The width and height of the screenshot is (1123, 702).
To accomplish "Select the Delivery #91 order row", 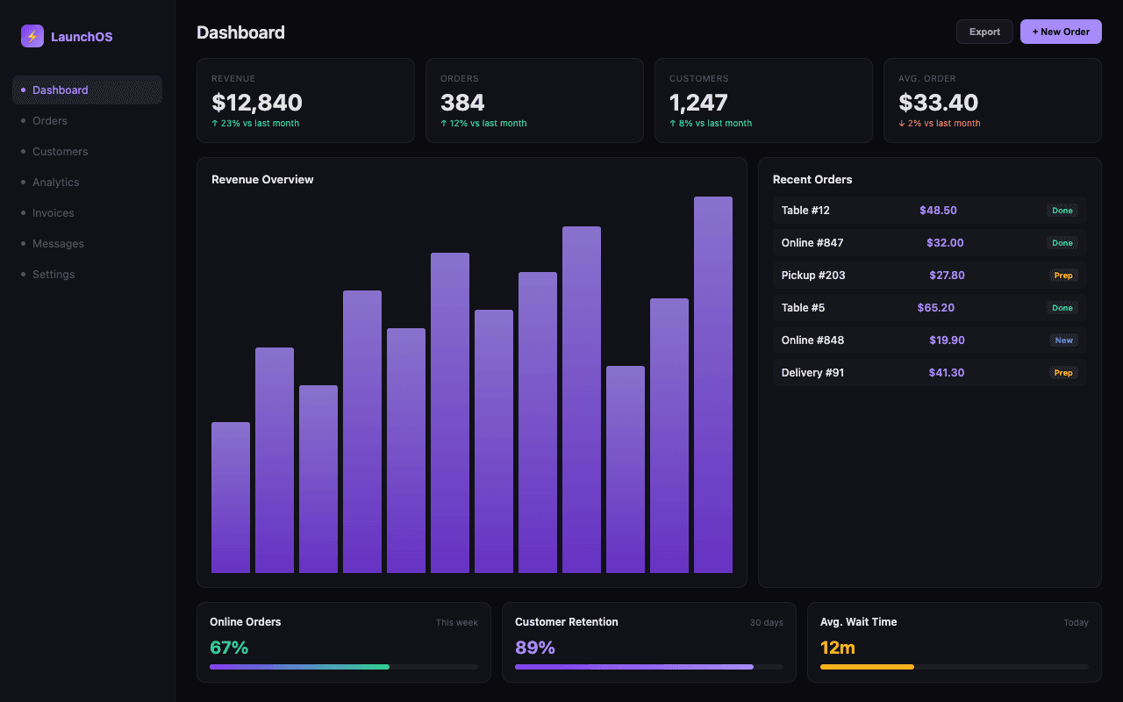I will pyautogui.click(x=928, y=372).
